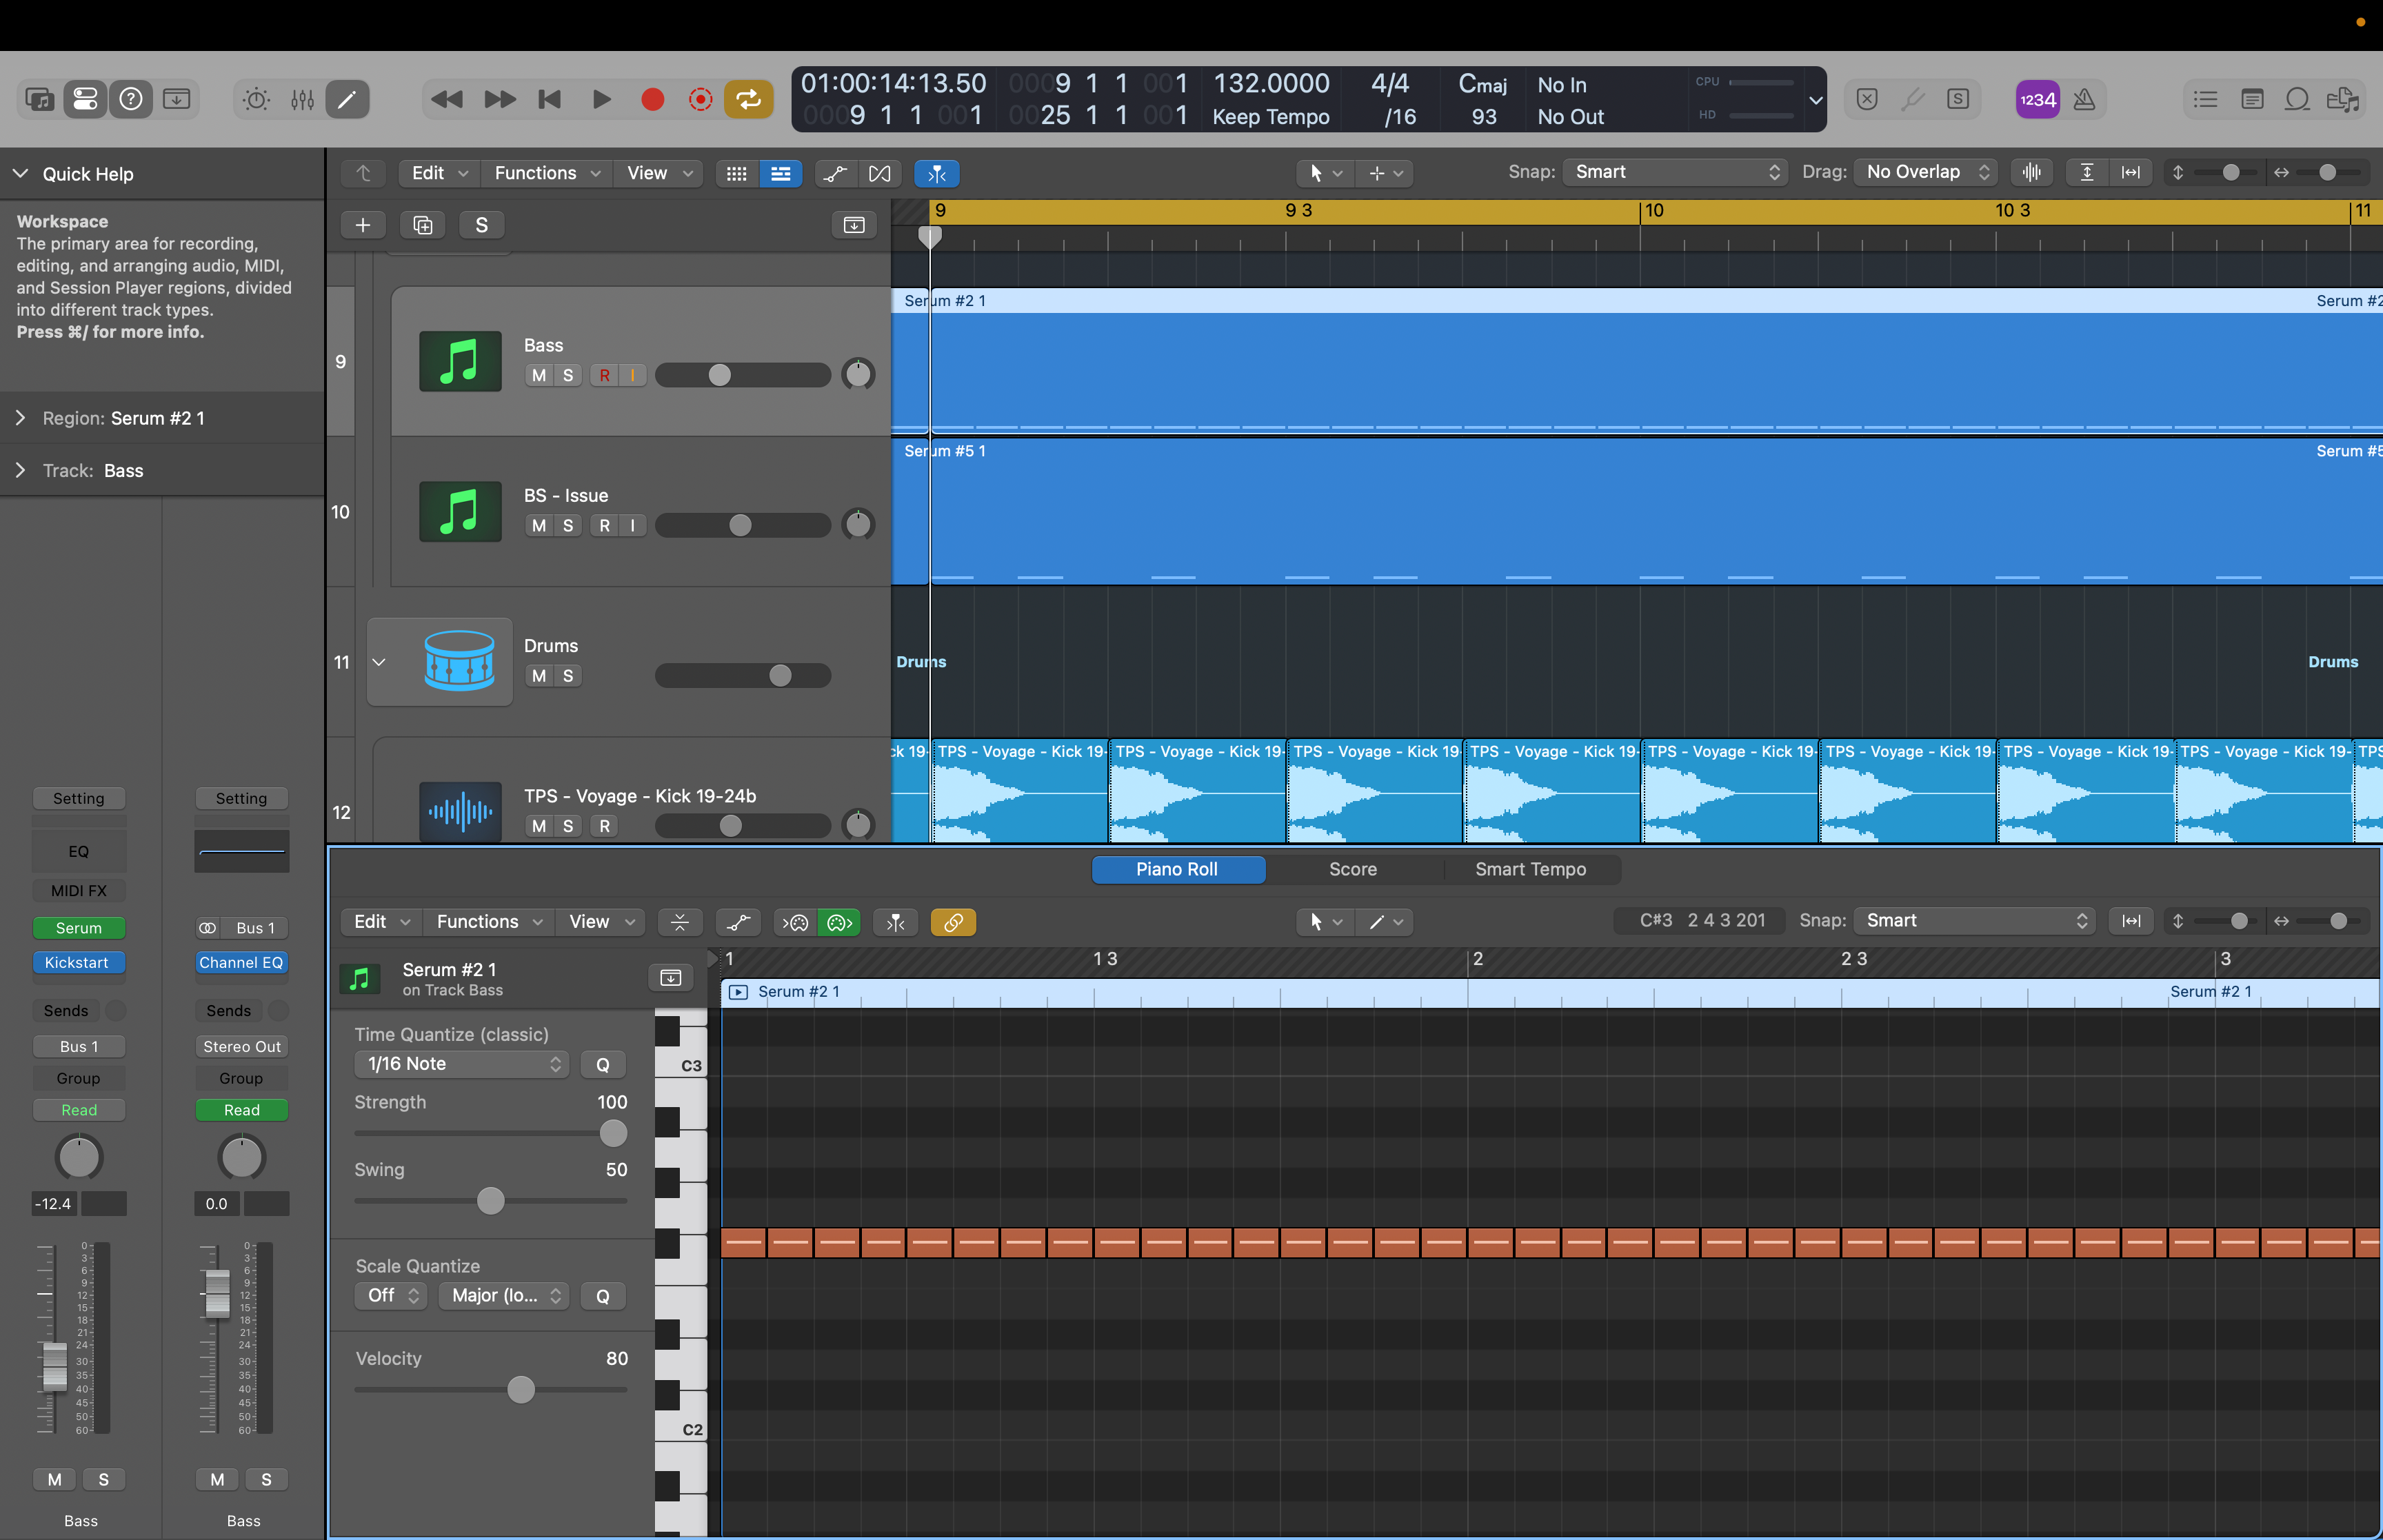The height and width of the screenshot is (1540, 2383).
Task: Click the Record button in transport
Action: [x=652, y=99]
